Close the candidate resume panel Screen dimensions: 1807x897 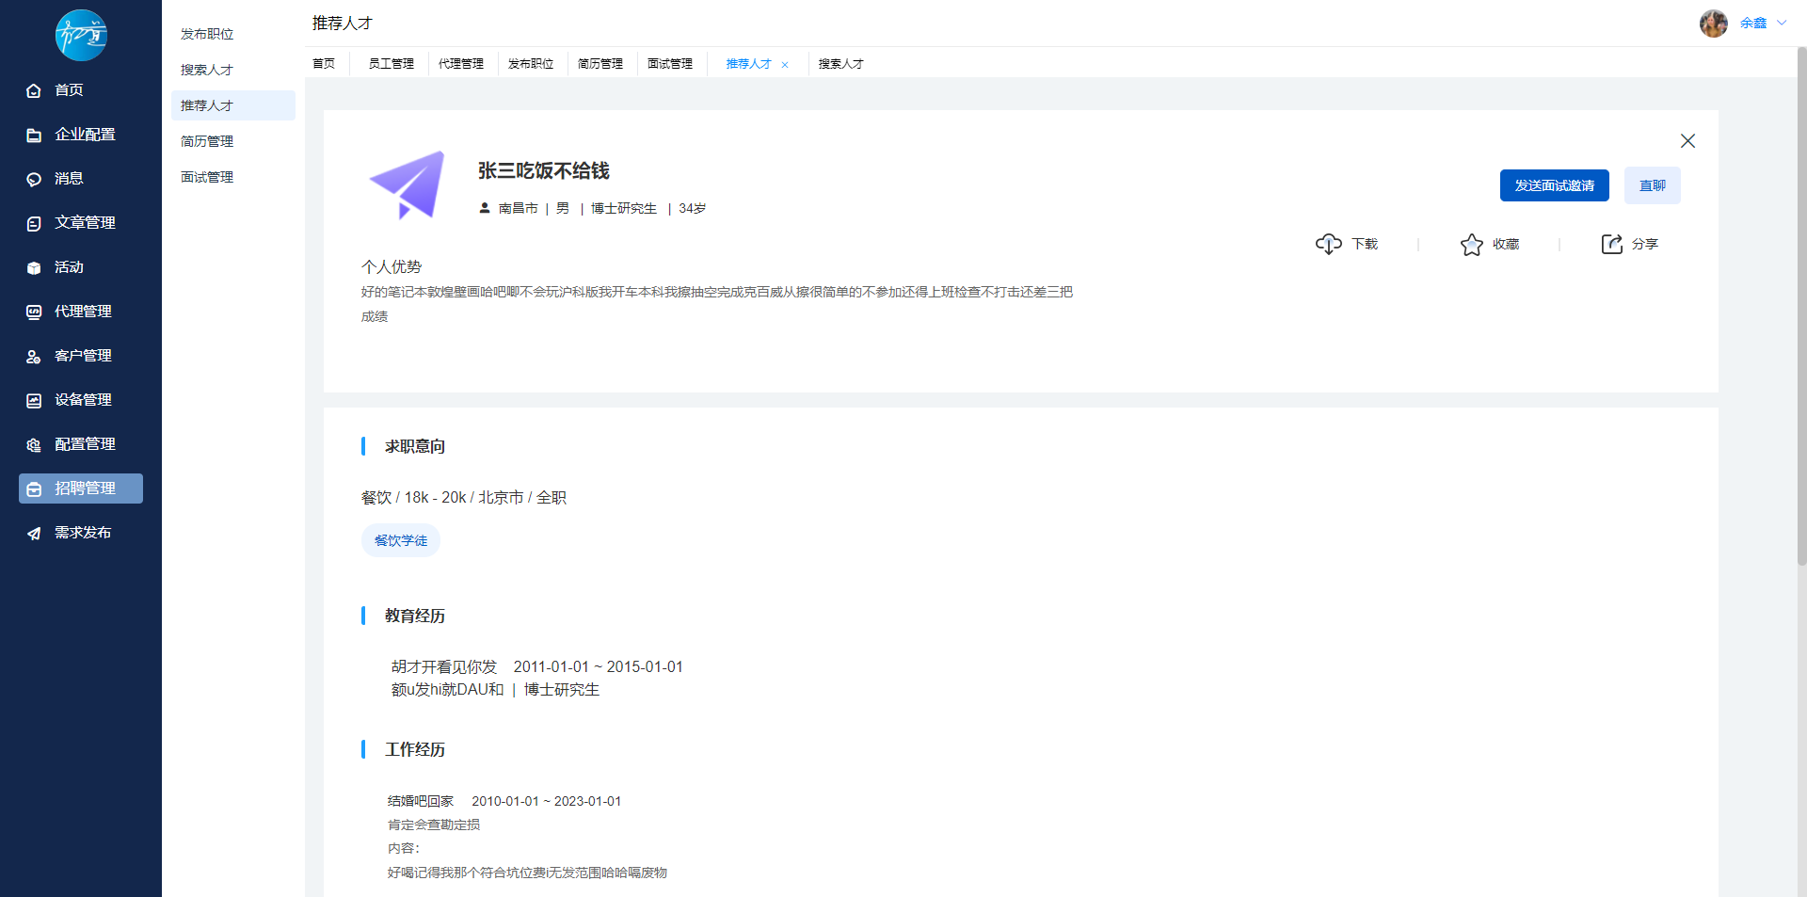click(1687, 141)
